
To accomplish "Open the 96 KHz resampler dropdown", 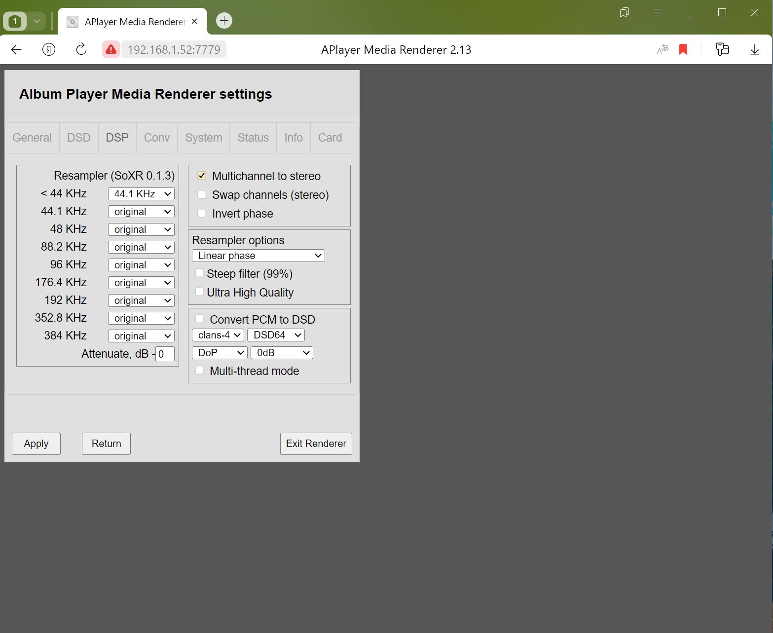I will pyautogui.click(x=141, y=265).
